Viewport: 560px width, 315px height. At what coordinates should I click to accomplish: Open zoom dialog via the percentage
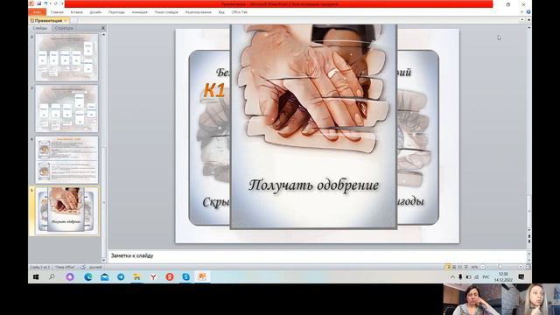click(474, 267)
